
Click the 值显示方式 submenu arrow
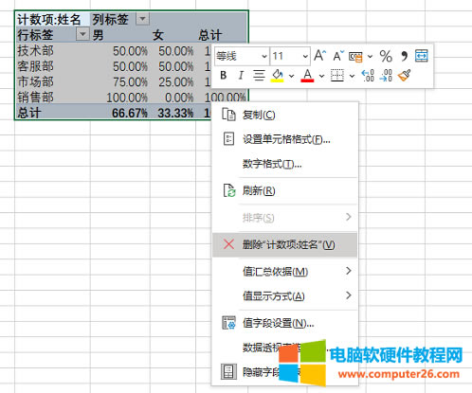tap(349, 295)
